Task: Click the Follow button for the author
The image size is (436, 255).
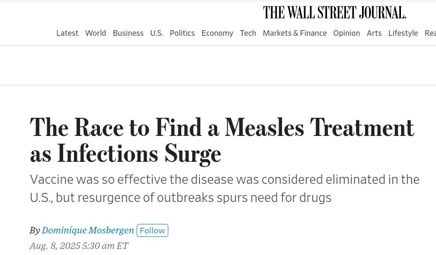Action: pos(152,230)
